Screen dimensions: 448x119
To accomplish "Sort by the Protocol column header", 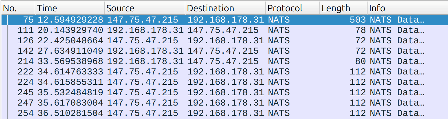I will click(x=293, y=8).
